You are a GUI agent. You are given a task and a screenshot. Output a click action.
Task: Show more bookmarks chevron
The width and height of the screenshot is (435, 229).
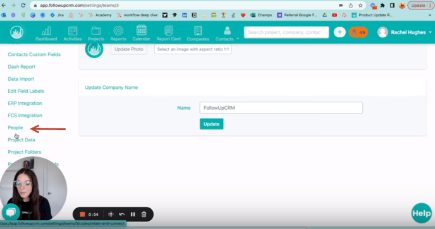coord(430,15)
